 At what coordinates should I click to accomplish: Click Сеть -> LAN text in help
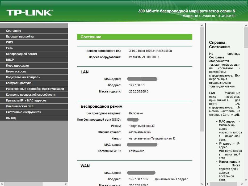point(231,115)
